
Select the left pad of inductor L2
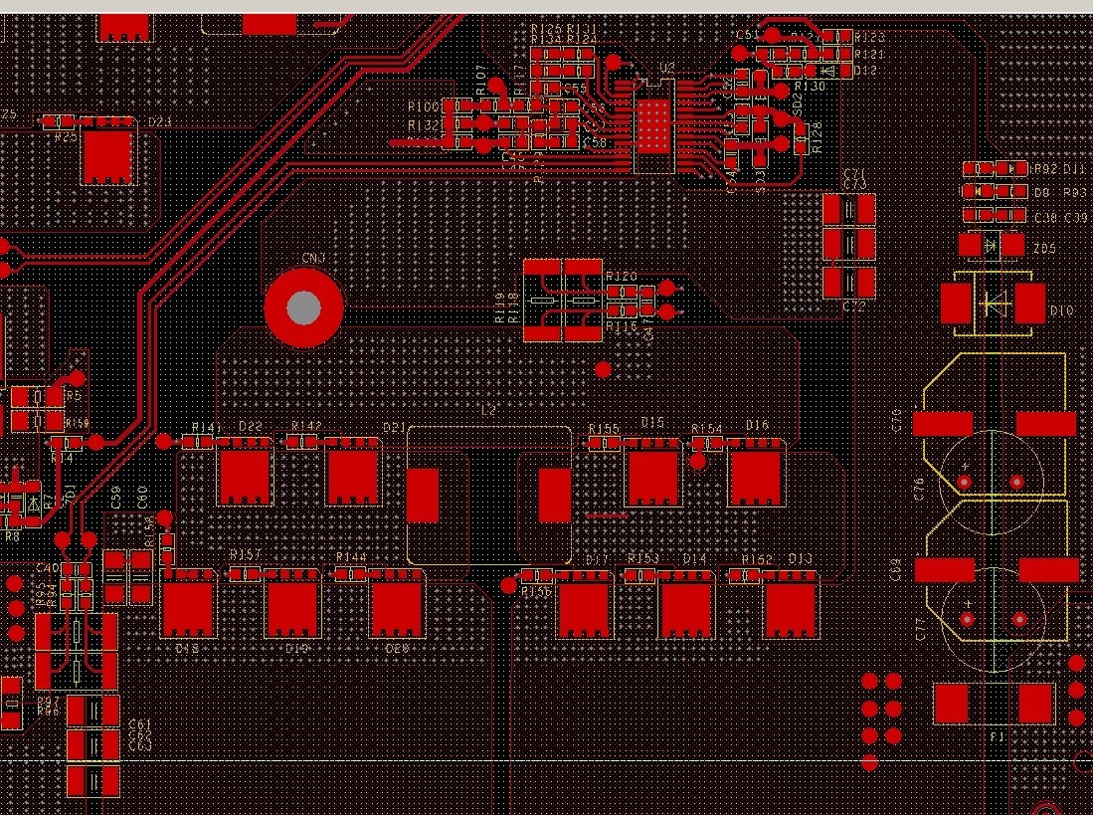pyautogui.click(x=423, y=495)
